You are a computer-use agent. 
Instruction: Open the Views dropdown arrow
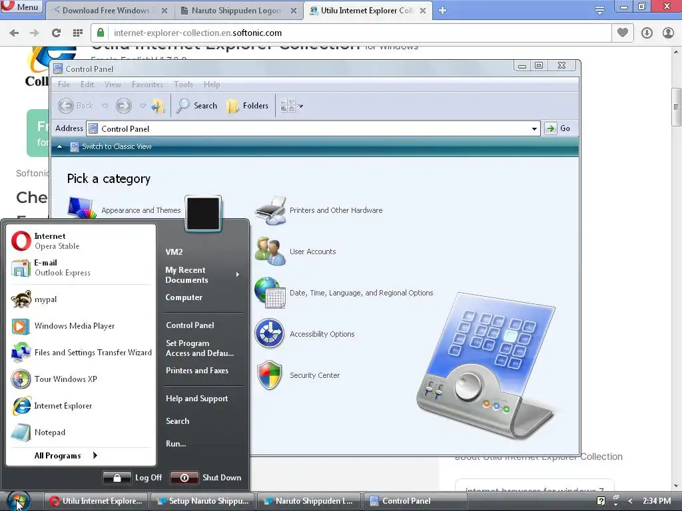pos(300,106)
